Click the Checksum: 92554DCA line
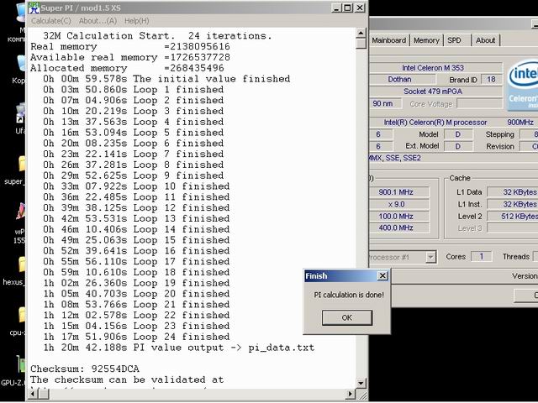The width and height of the screenshot is (538, 403). (x=85, y=369)
